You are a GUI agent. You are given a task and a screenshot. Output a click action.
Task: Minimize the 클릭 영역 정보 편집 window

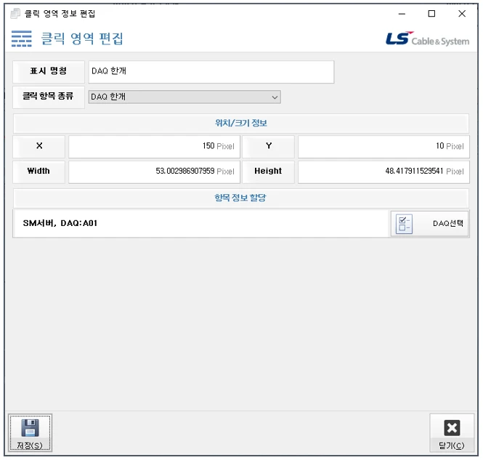[402, 14]
